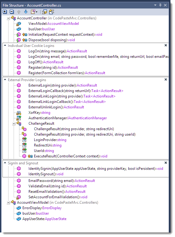This screenshot has height=237, width=175.
Task: Click the XsrfKey constant icon
Action: [19, 113]
